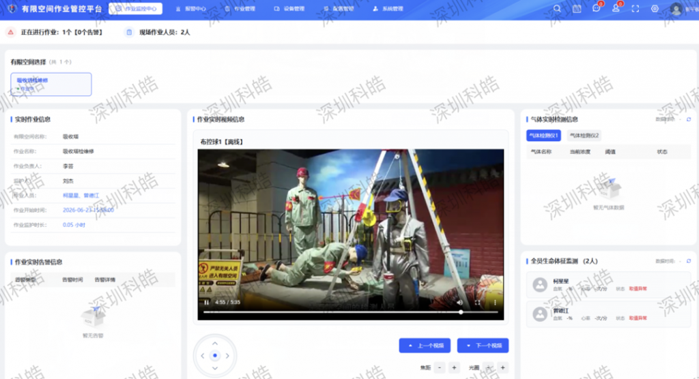This screenshot has height=379, width=699.
Task: Tilt camera down with PTZ arrow
Action: 215,368
